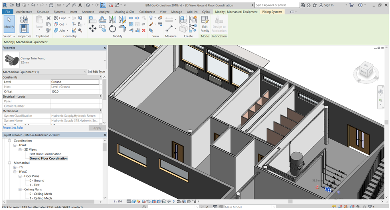Open the Massing & Site tab
Screen dimensions: 390x210
coord(124,12)
